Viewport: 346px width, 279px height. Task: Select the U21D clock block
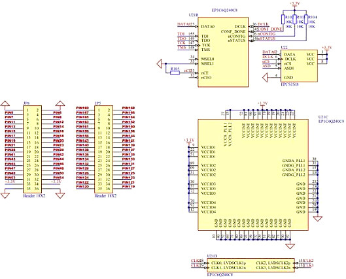click(251, 265)
